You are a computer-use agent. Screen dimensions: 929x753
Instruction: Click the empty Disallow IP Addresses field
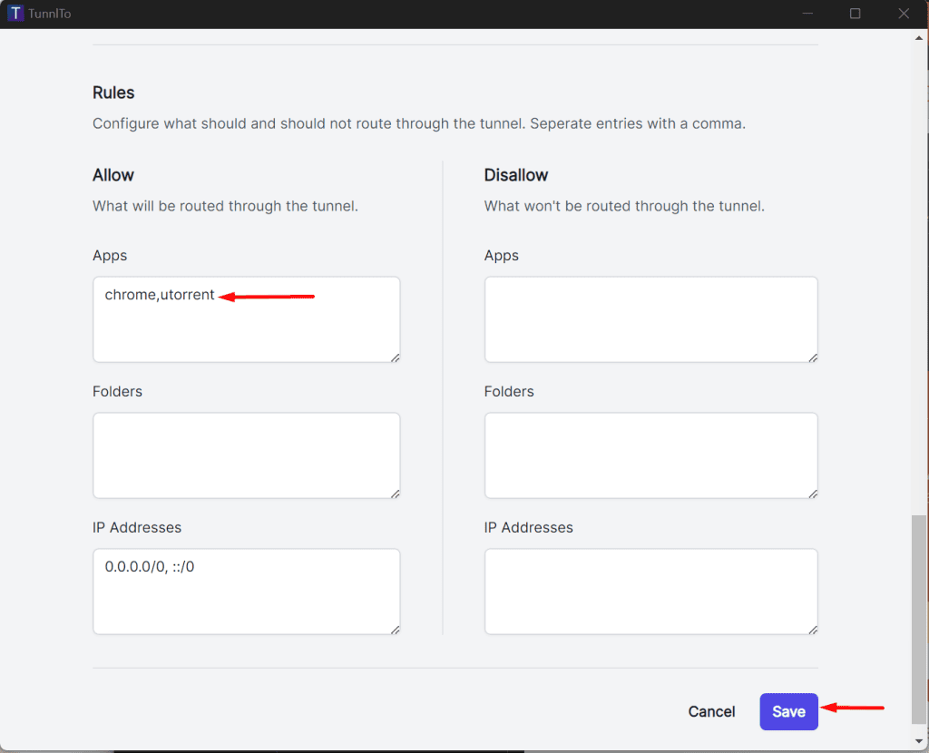650,590
